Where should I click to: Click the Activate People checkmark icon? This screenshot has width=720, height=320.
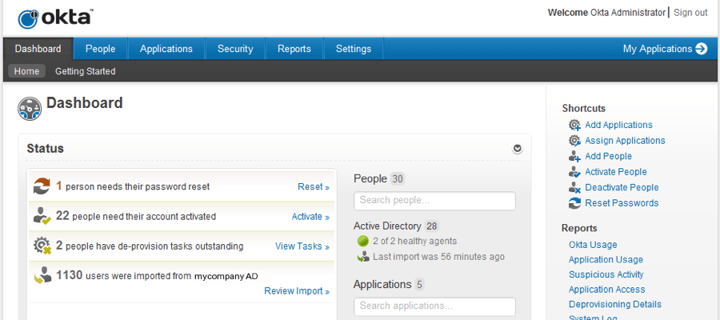(x=574, y=172)
